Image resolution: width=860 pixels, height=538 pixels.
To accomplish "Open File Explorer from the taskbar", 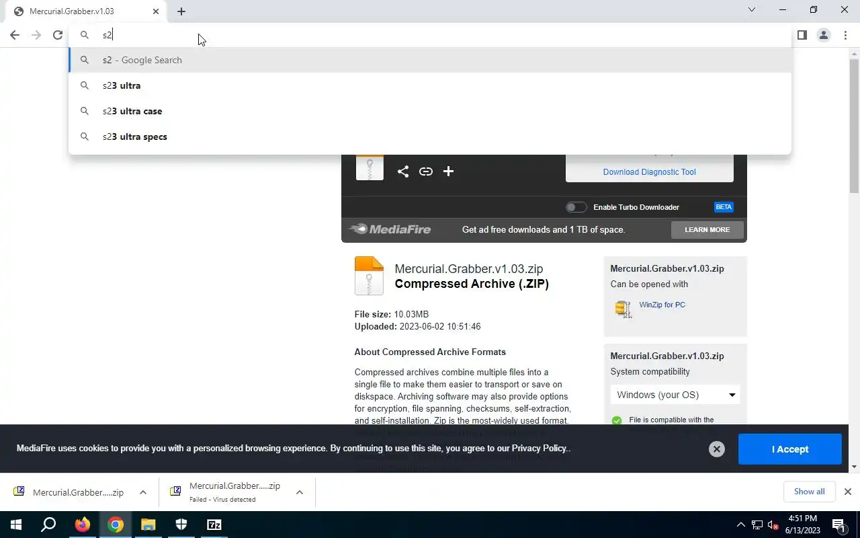I will pyautogui.click(x=148, y=525).
